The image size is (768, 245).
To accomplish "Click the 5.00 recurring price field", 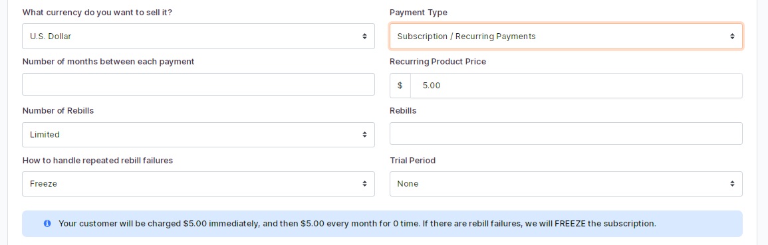I will pos(576,86).
